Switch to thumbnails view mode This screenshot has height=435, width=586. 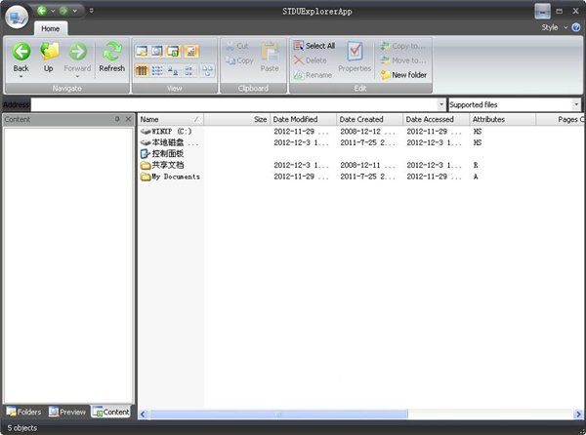[207, 70]
